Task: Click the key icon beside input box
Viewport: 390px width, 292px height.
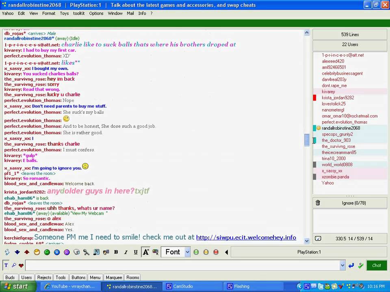Action: 14,265
